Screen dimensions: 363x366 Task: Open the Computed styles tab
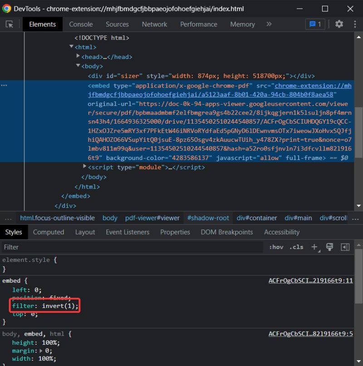49,232
